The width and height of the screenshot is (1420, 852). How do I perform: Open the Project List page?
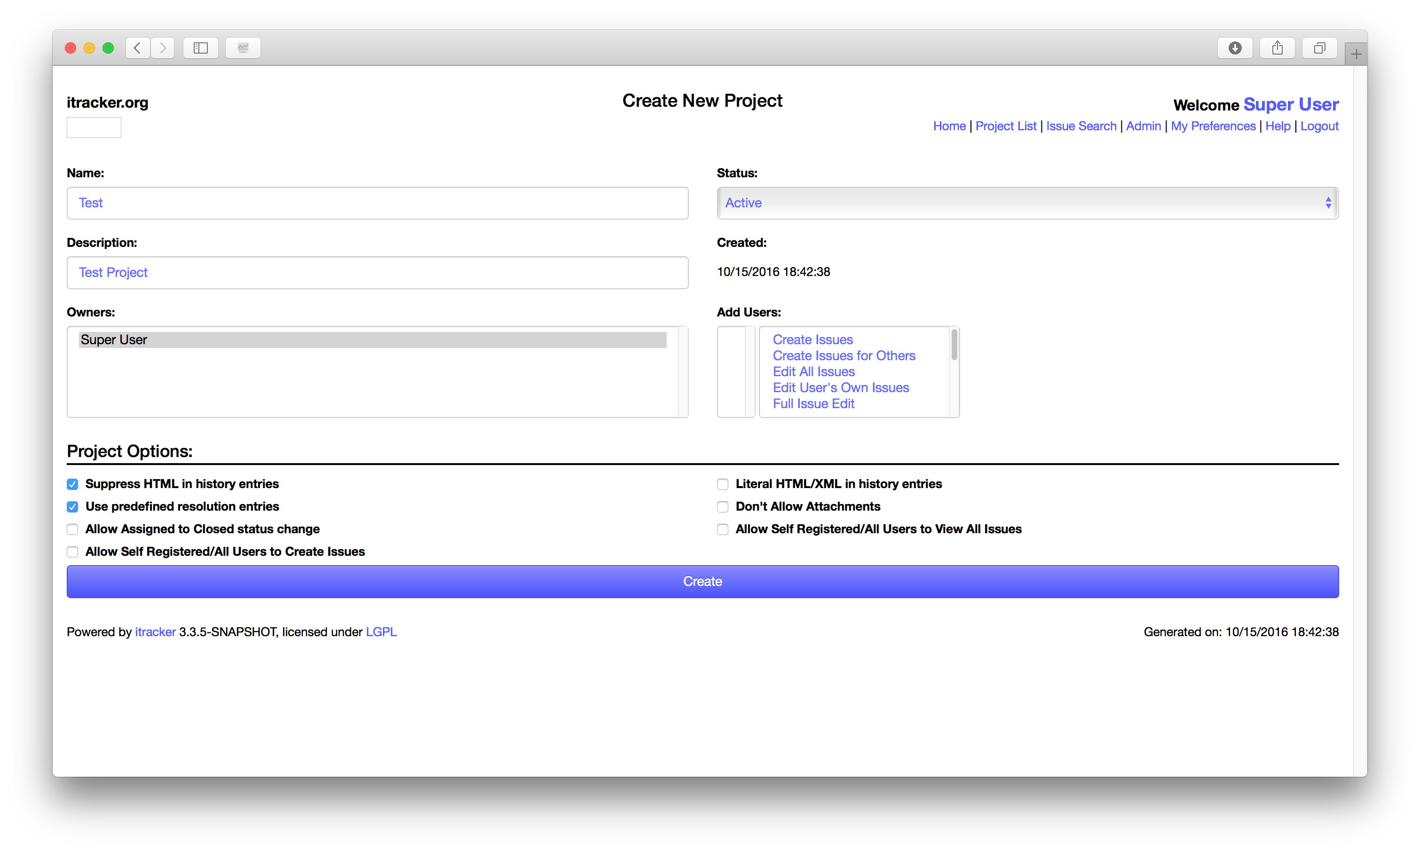(1004, 125)
